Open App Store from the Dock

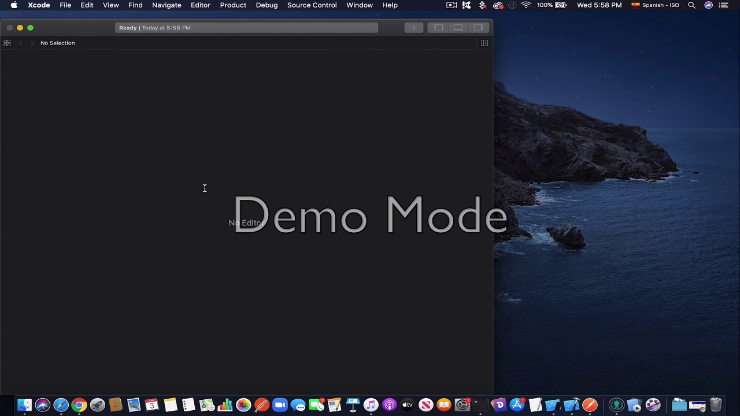click(x=517, y=405)
